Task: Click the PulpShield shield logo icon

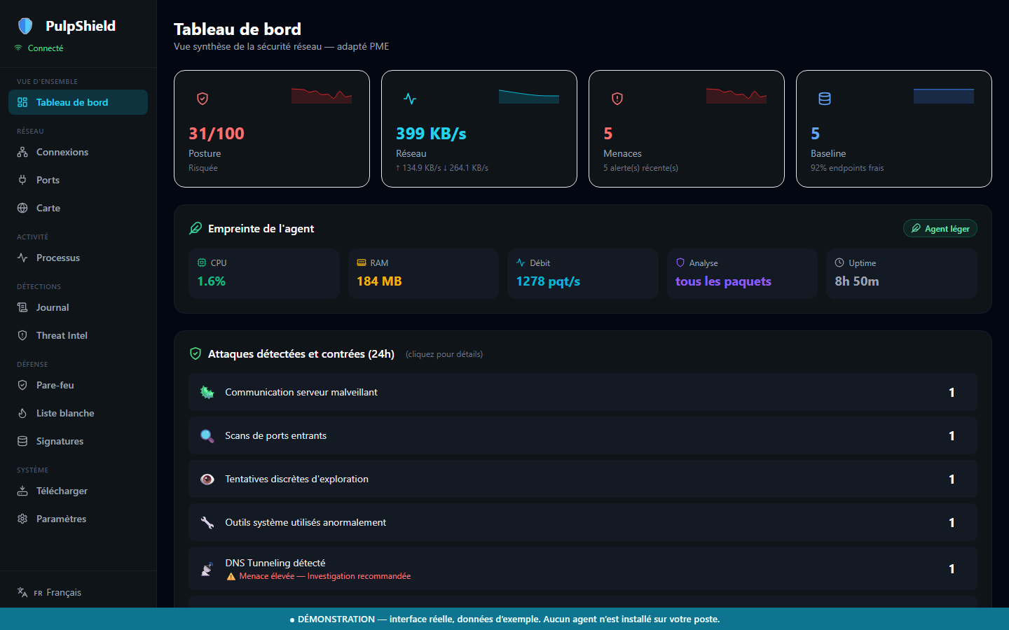Action: 25,26
